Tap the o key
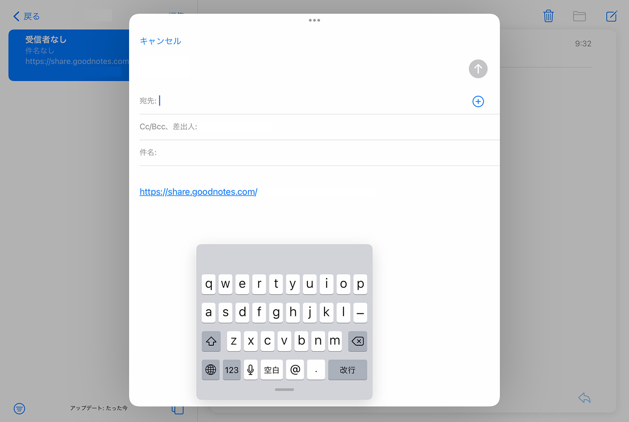 343,284
